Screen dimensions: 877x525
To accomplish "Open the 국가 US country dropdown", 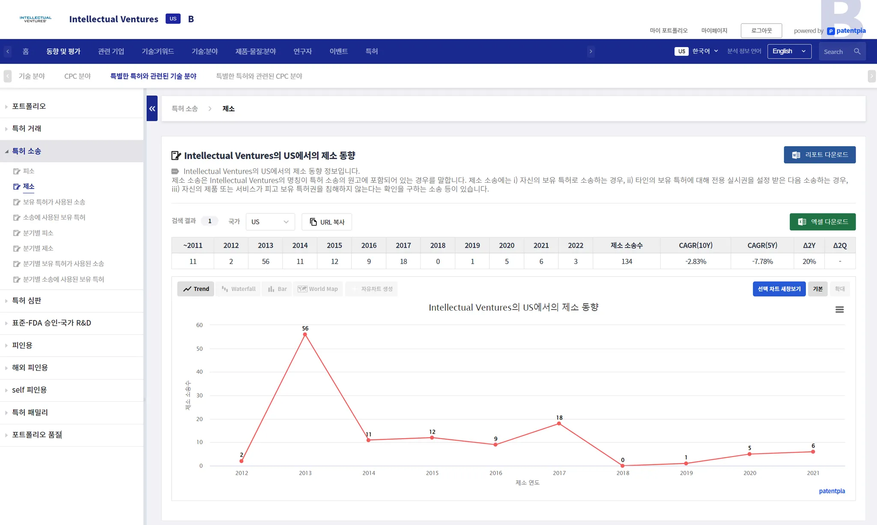I will click(270, 222).
